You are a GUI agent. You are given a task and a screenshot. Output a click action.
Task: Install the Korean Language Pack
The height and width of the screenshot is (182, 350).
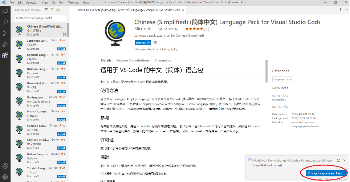61,91
